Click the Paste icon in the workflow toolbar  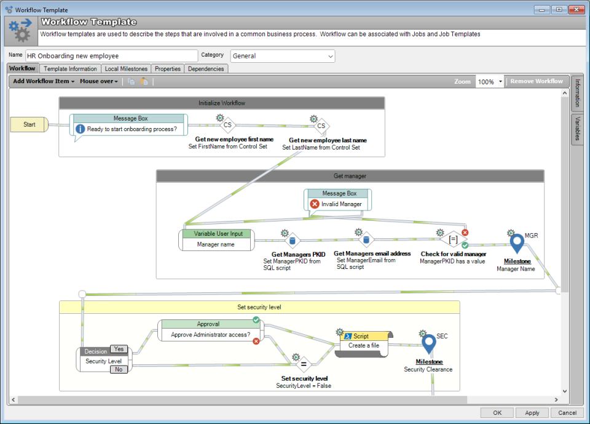click(x=144, y=81)
